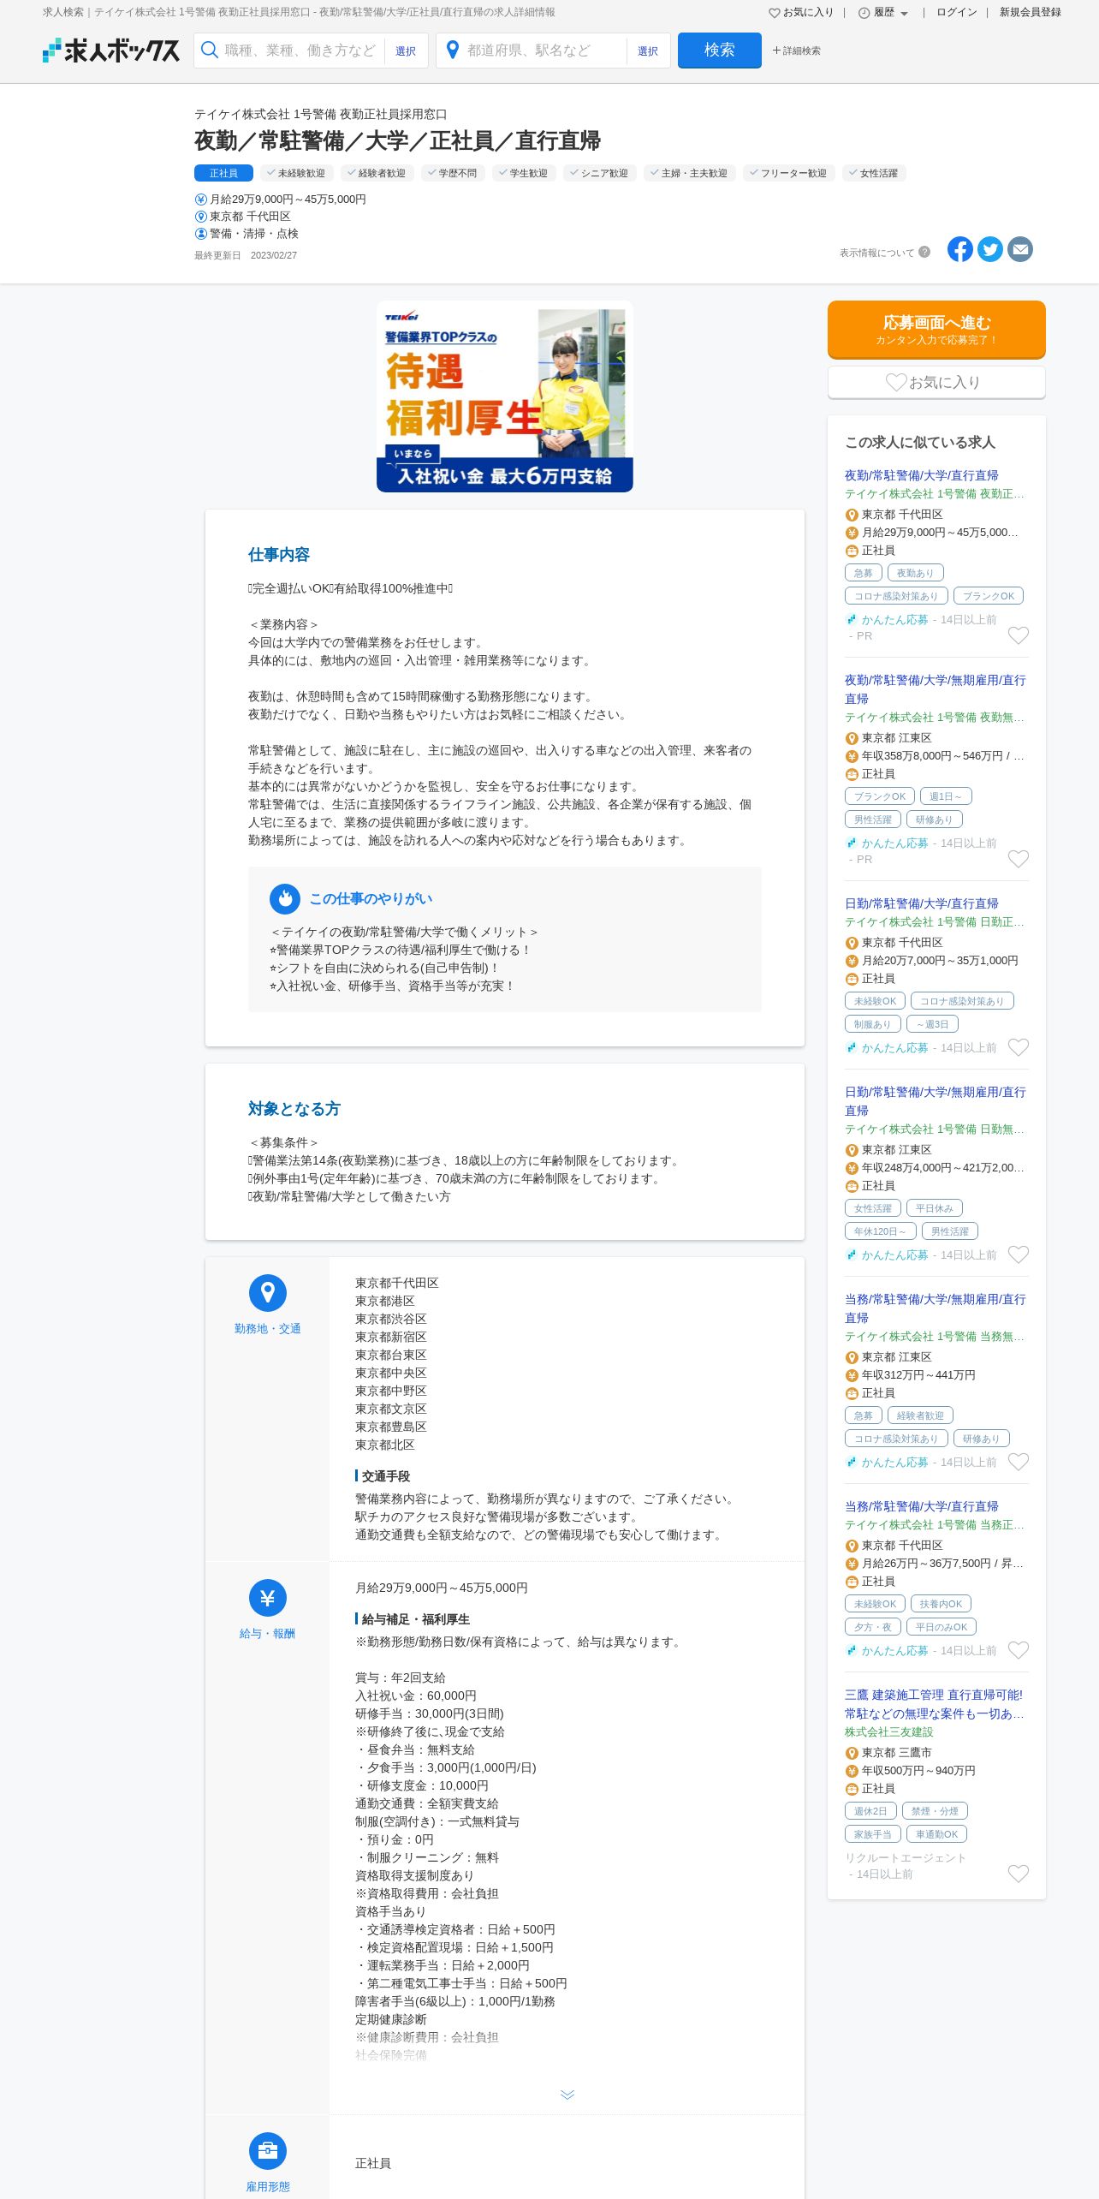The image size is (1099, 2199).
Task: Click the 主婦・主夫歓迎 tag
Action: click(x=690, y=173)
